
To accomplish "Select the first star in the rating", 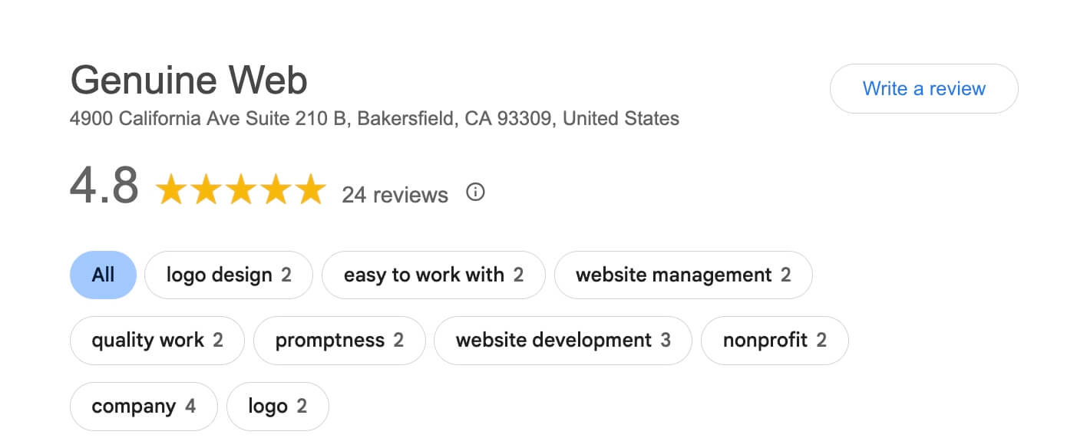I will click(172, 189).
